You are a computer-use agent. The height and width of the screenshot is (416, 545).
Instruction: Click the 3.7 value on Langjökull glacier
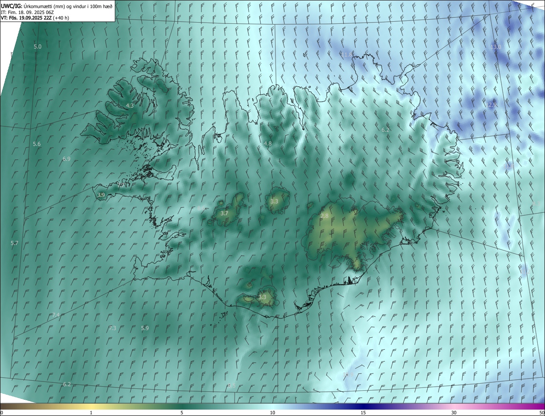[x=224, y=213]
